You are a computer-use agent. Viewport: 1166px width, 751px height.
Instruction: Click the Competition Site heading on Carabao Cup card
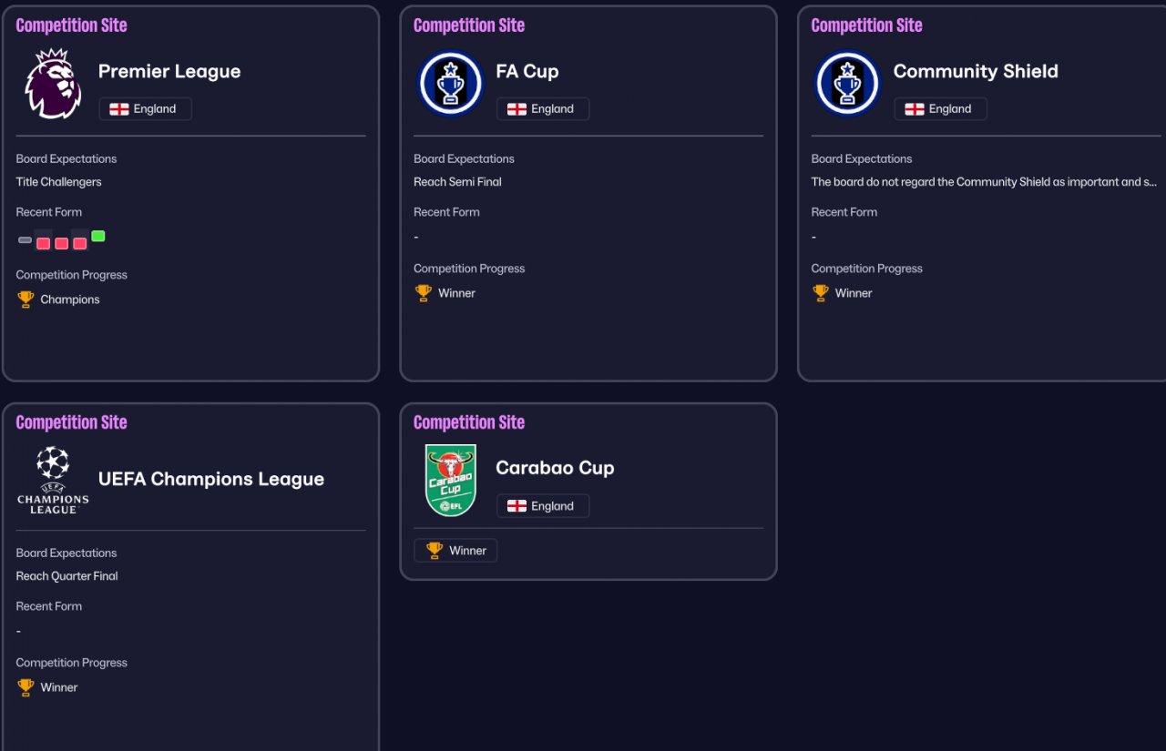coord(468,422)
